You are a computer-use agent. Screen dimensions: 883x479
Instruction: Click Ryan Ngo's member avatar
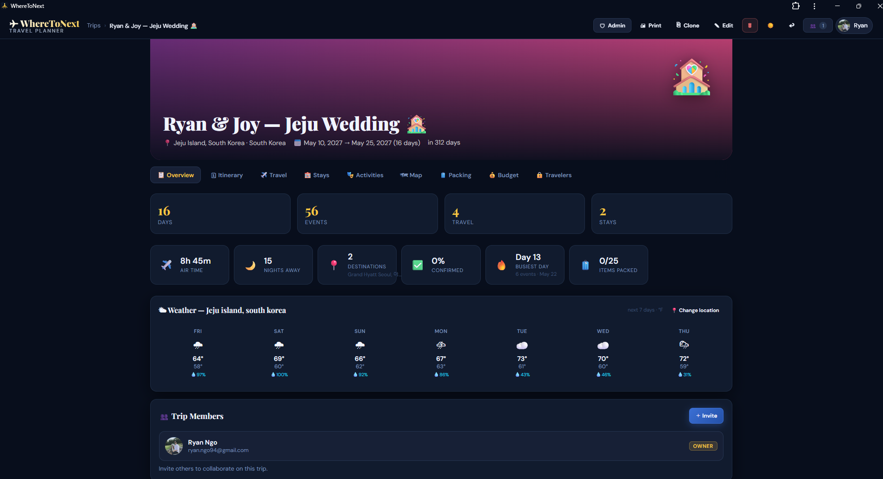174,446
